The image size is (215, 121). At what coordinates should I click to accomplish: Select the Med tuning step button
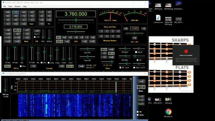tap(64, 37)
